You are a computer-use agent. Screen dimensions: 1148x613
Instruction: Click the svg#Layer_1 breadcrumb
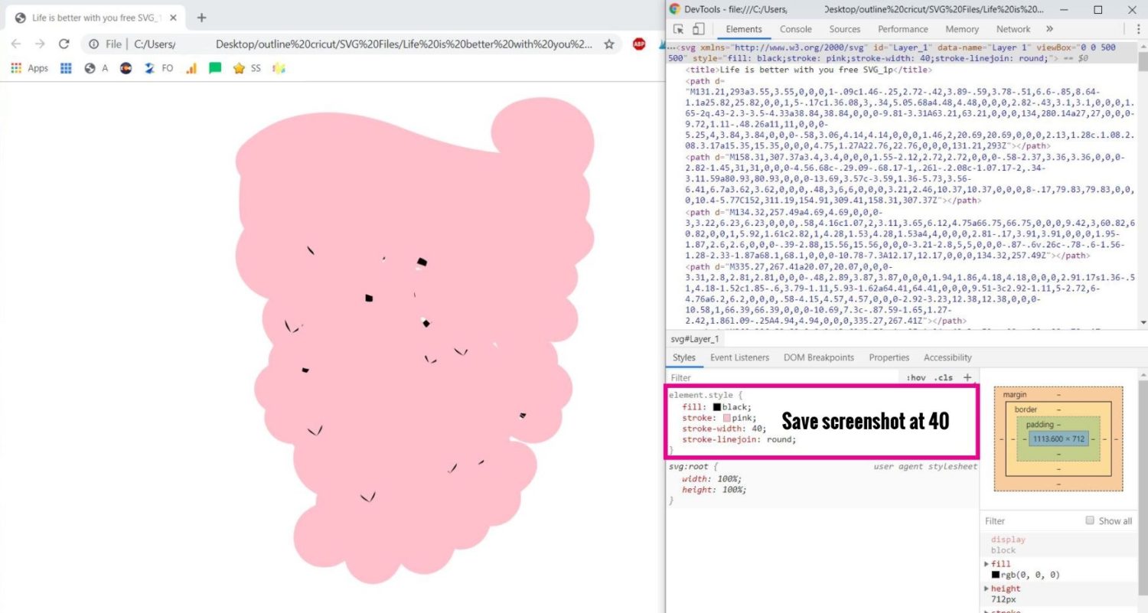695,339
